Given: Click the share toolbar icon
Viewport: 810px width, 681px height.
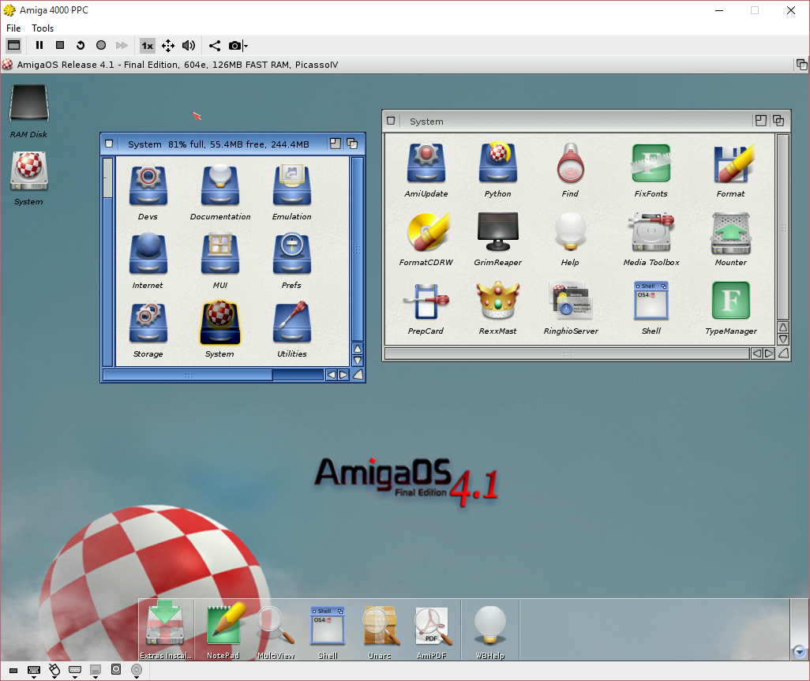Looking at the screenshot, I should point(215,46).
